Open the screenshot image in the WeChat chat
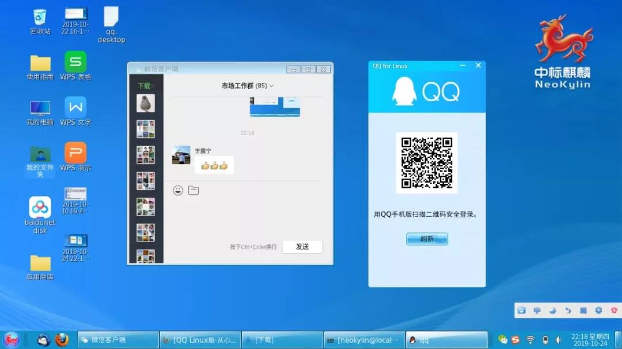Viewport: 622px width, 349px height. tap(275, 106)
